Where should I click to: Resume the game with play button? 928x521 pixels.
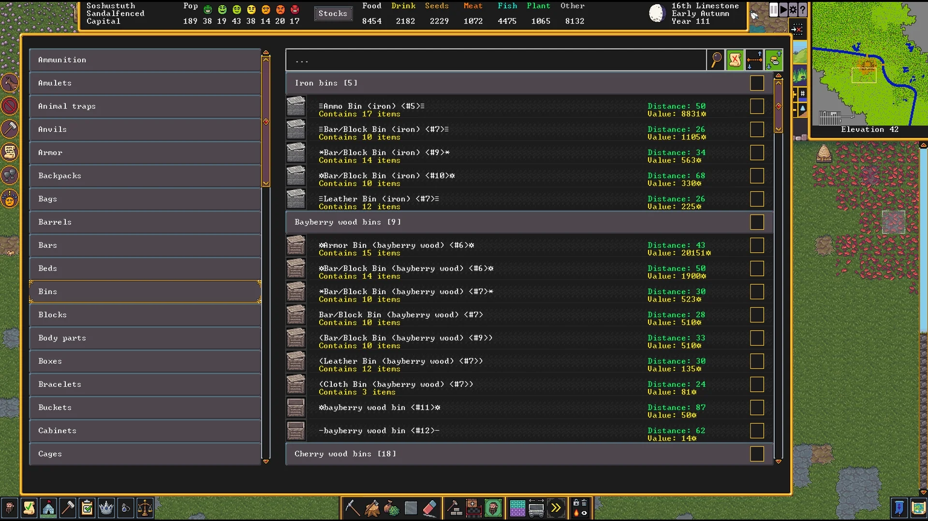[783, 10]
